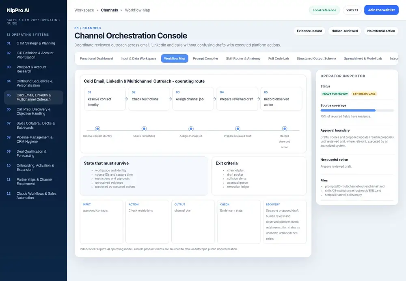Click the v2027.1 version badge
The width and height of the screenshot is (406, 281).
click(352, 10)
